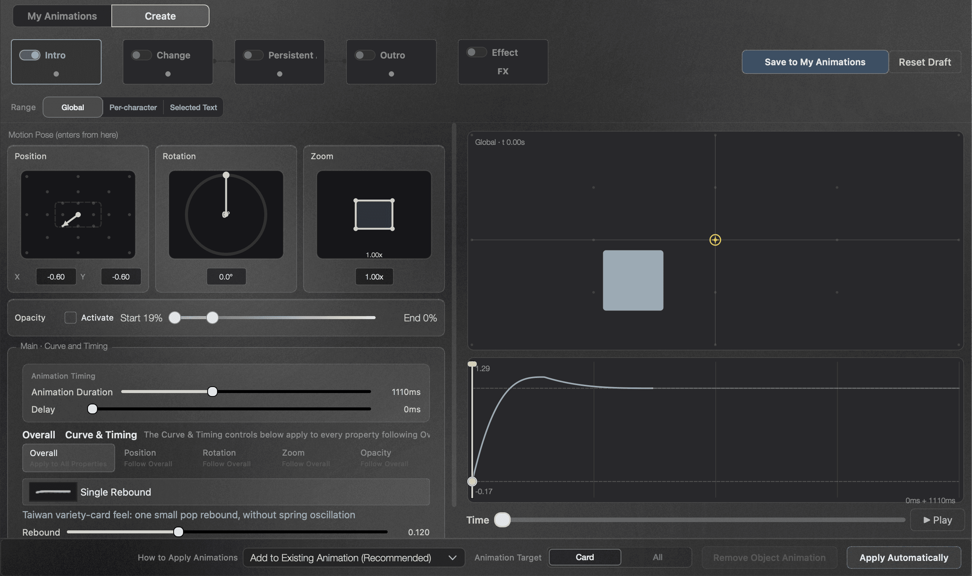Click the gray preview square object
The image size is (972, 576).
pos(633,280)
